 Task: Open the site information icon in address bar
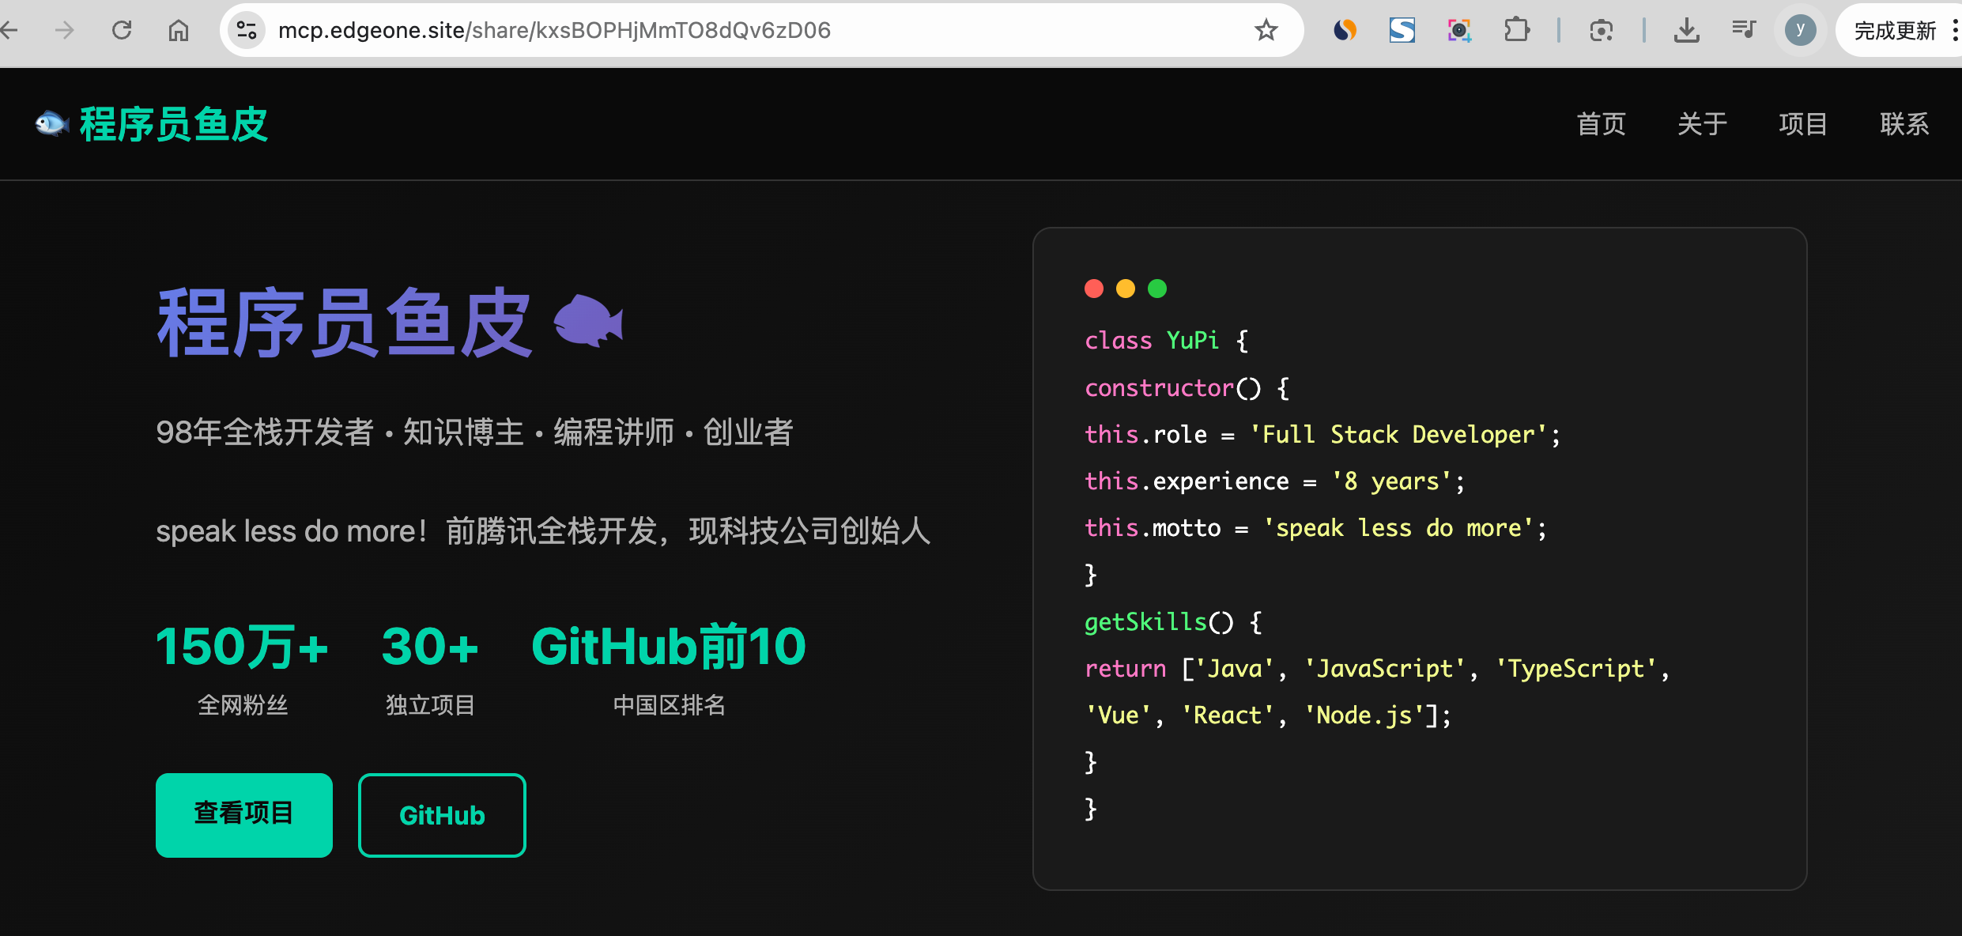(247, 30)
